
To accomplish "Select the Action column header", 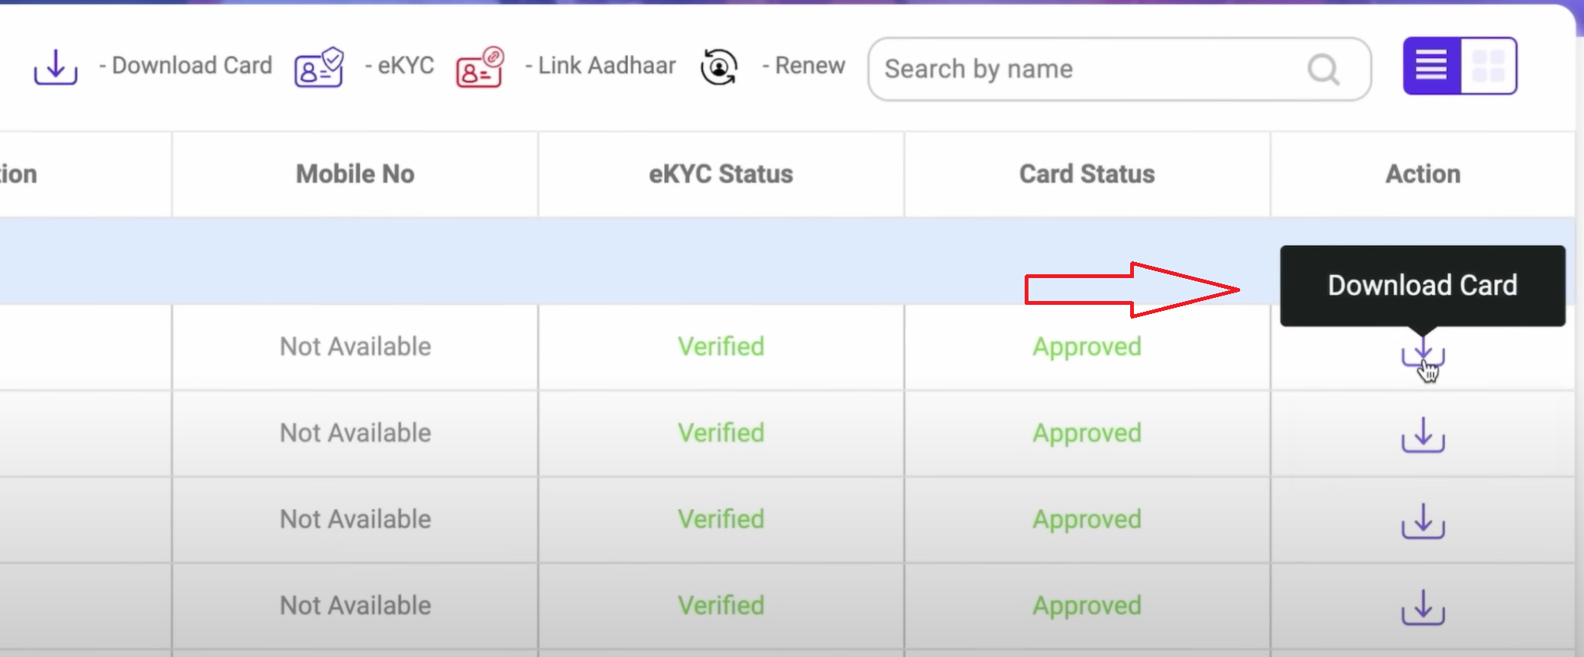I will click(x=1421, y=173).
